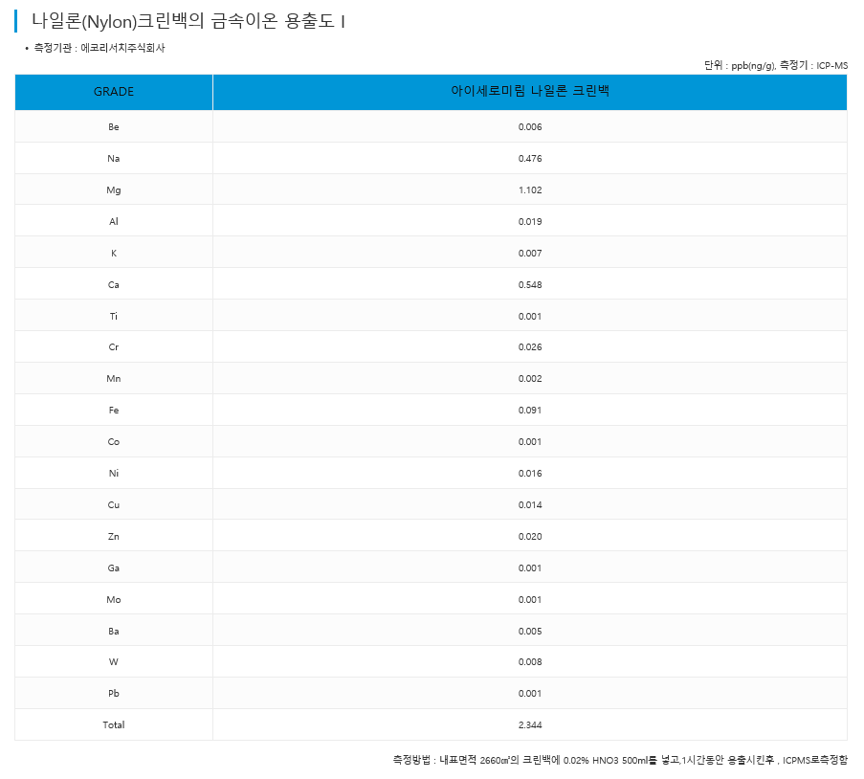The height and width of the screenshot is (779, 864).
Task: Select the Al row label
Action: pos(114,222)
